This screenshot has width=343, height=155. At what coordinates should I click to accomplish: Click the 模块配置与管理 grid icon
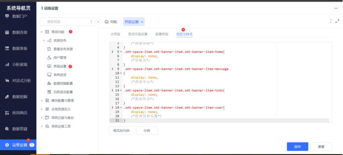pyautogui.click(x=47, y=100)
